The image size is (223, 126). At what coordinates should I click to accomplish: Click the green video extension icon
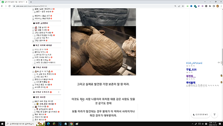(x=188, y=6)
